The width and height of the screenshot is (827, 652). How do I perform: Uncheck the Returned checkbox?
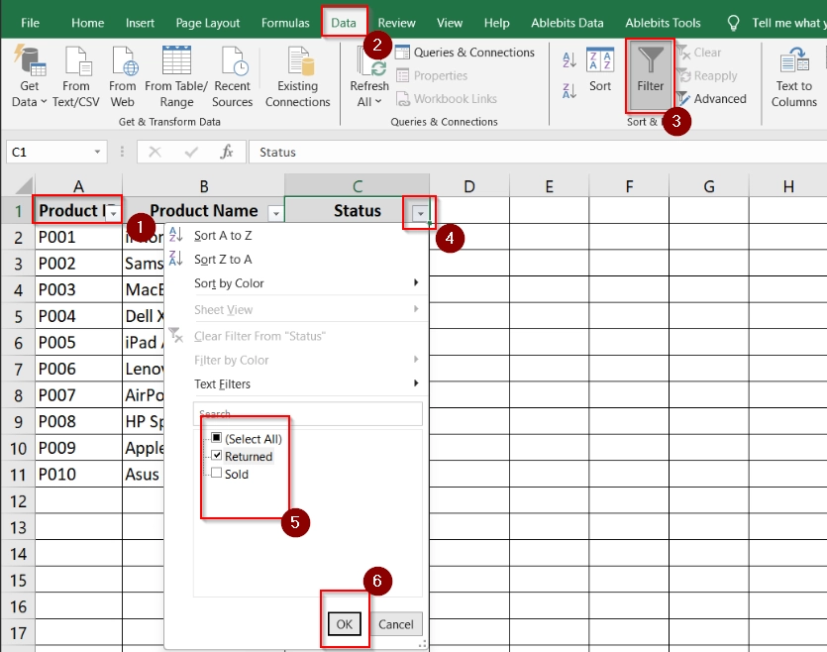(x=216, y=455)
